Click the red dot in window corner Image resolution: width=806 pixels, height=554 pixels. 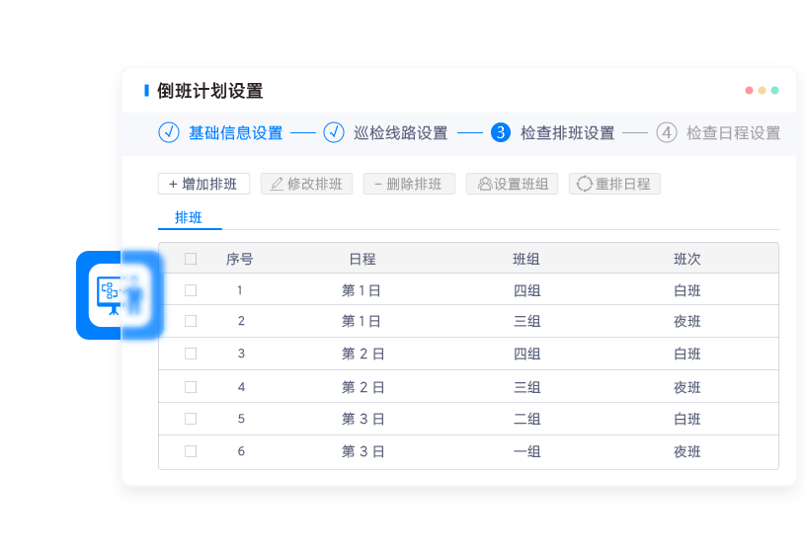749,90
